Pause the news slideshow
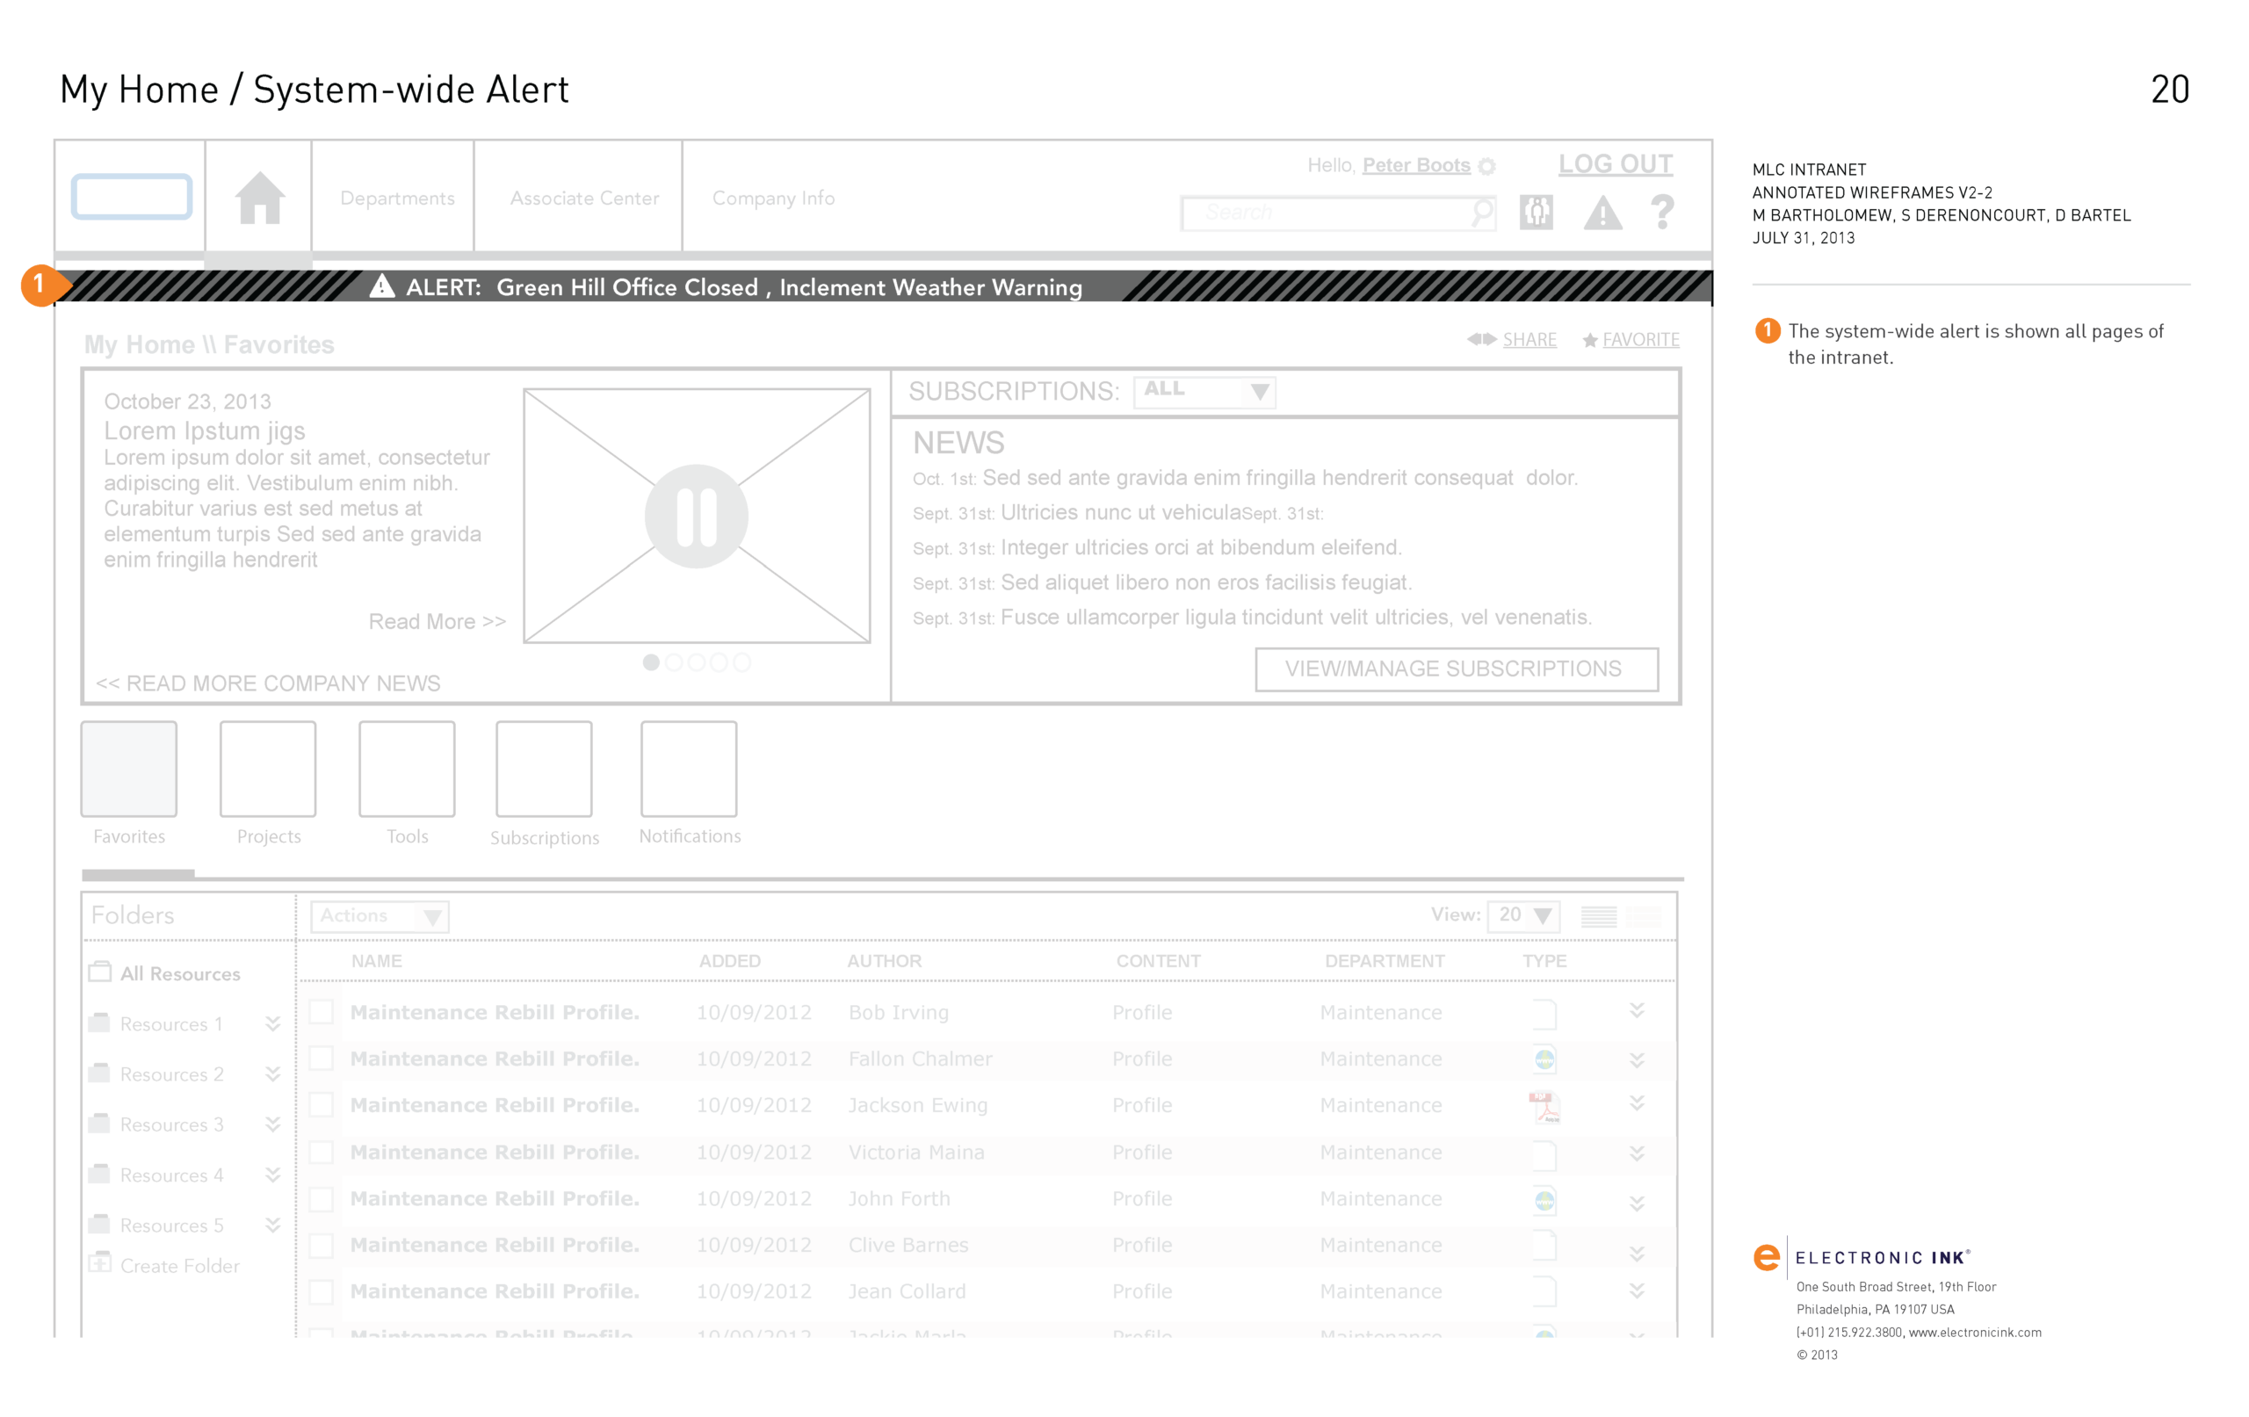 pos(696,517)
